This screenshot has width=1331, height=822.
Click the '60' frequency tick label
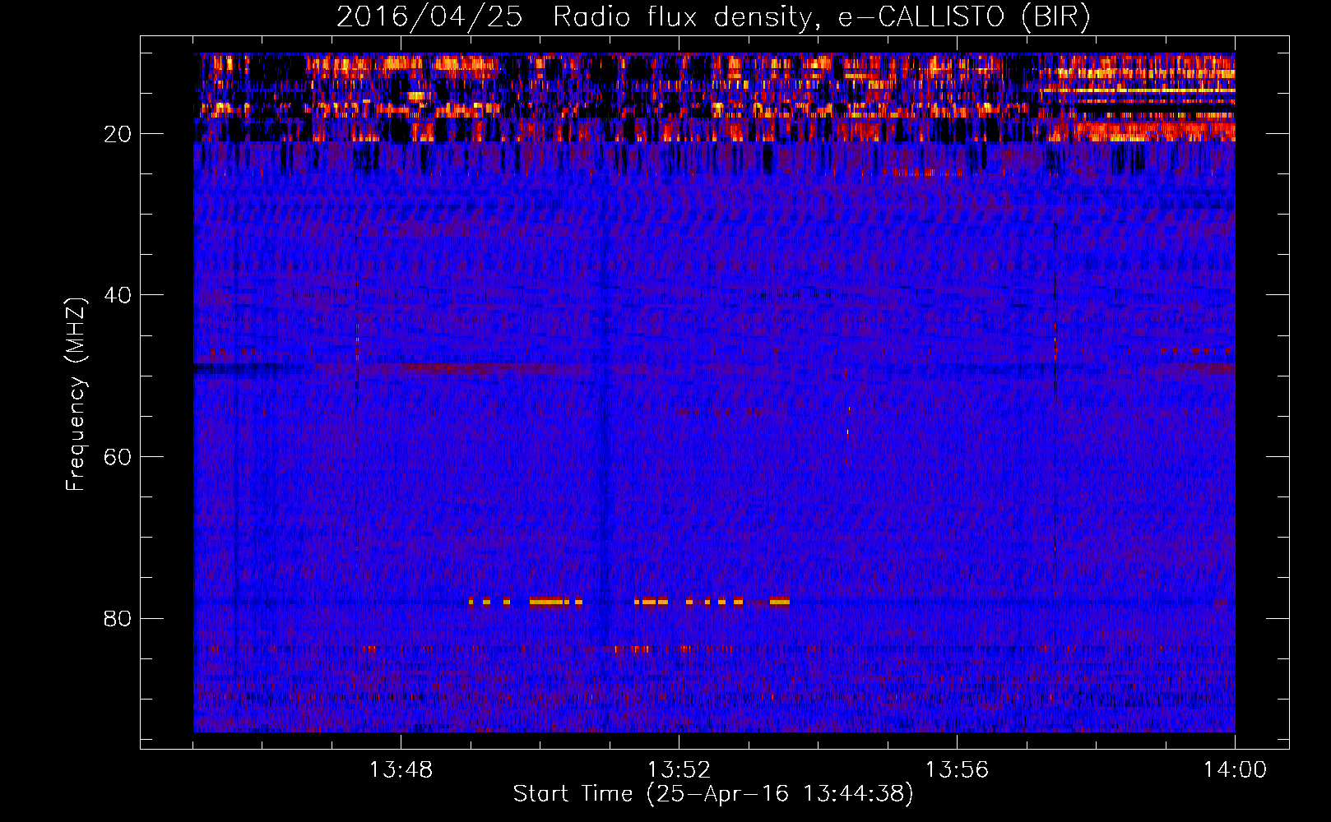point(118,457)
